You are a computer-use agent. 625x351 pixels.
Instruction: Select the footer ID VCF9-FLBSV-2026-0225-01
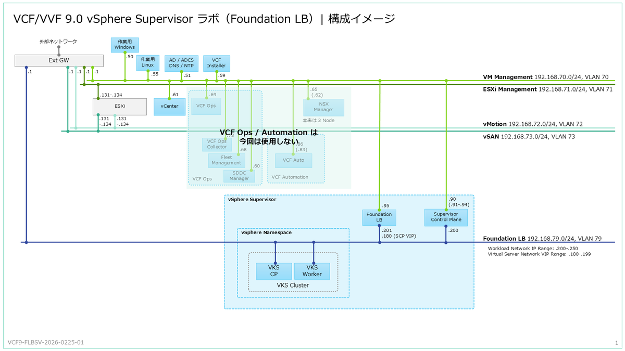click(x=46, y=343)
